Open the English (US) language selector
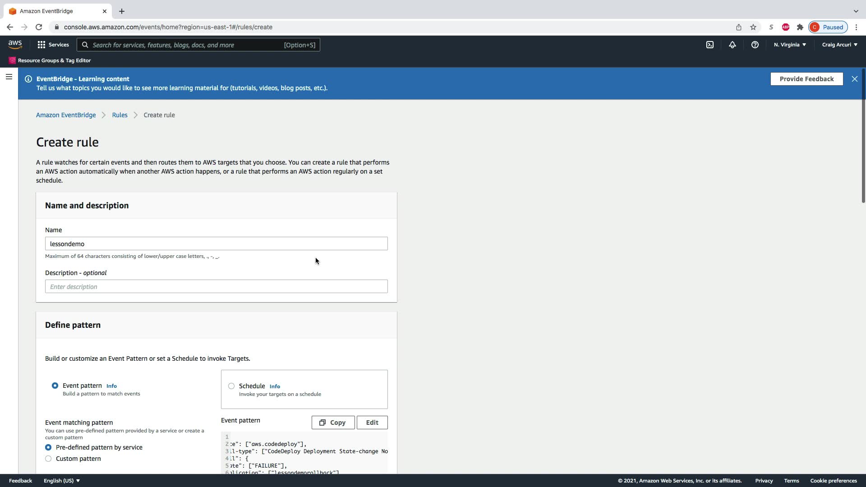 [x=62, y=481]
